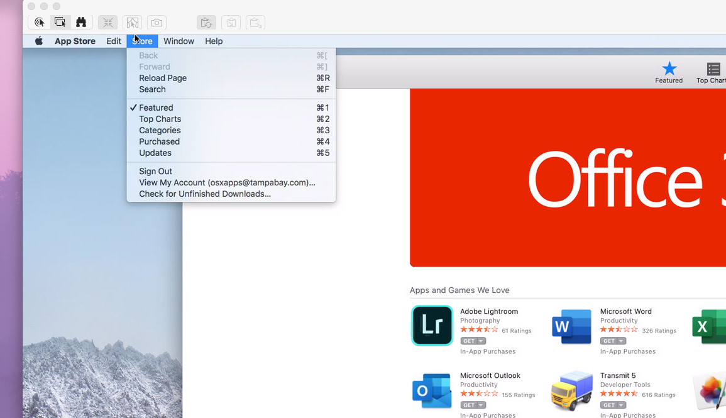Image resolution: width=726 pixels, height=418 pixels.
Task: Toggle the shared clipboard sync button
Action: point(207,22)
